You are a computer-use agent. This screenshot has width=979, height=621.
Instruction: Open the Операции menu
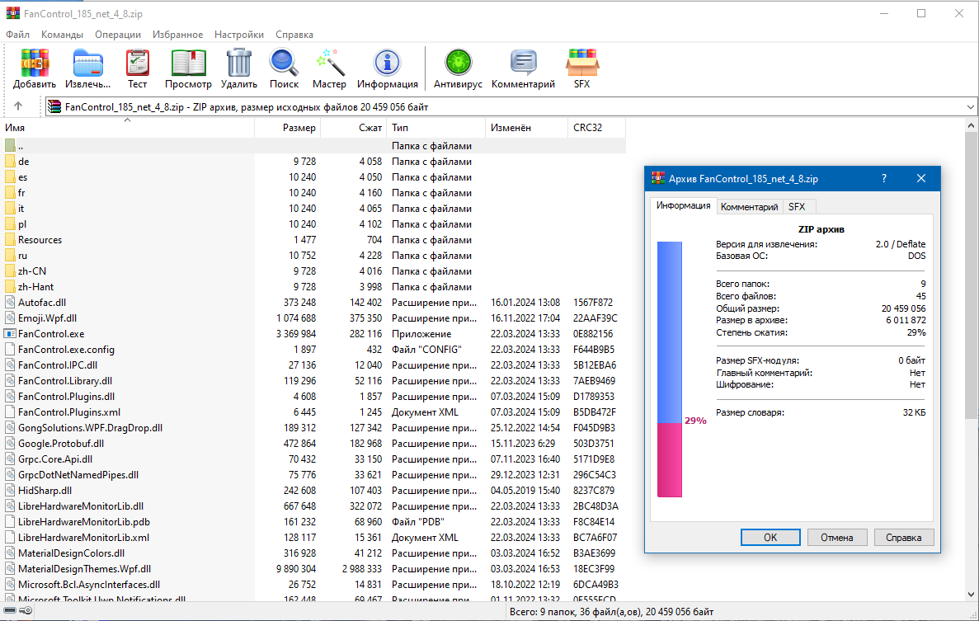point(118,35)
